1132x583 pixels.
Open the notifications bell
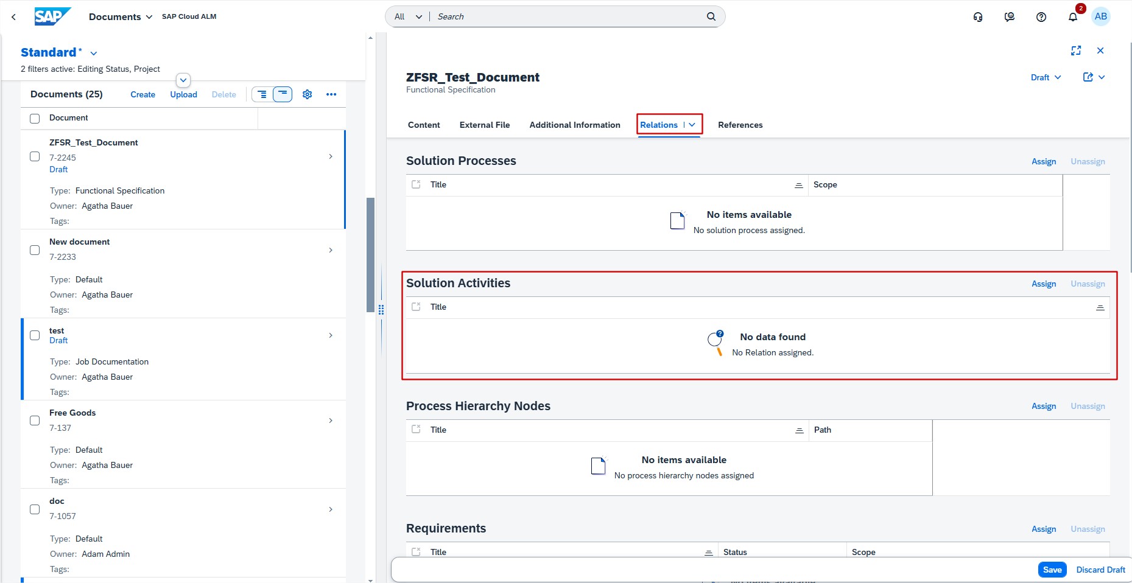tap(1072, 17)
